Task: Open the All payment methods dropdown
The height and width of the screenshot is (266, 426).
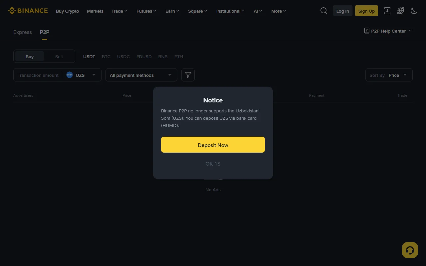Action: pos(141,75)
